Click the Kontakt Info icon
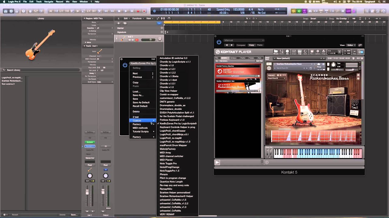Screen dimensions: 389x218 pos(287,52)
